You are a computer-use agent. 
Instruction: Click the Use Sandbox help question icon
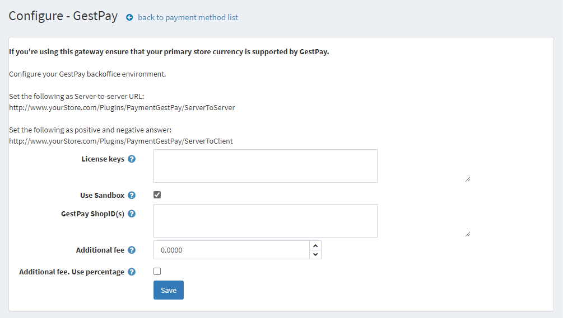click(132, 196)
